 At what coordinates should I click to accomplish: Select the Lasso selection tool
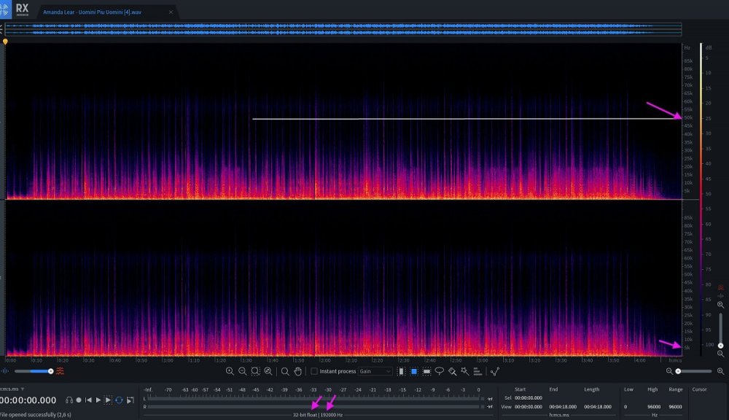[440, 371]
